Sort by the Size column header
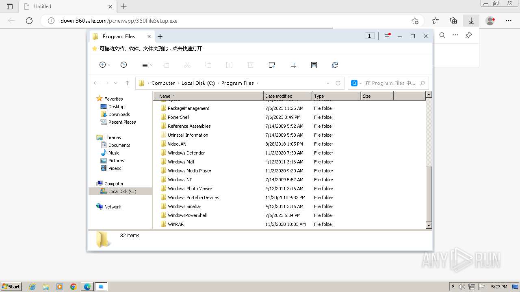The image size is (520, 292). 377,96
